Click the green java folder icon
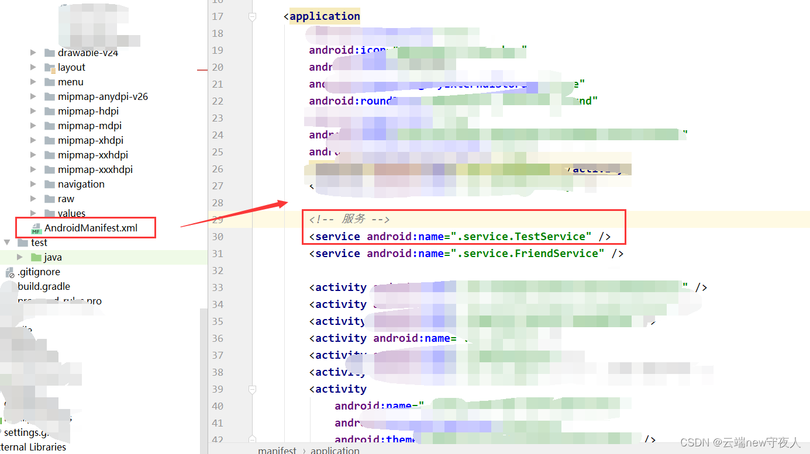 (36, 257)
